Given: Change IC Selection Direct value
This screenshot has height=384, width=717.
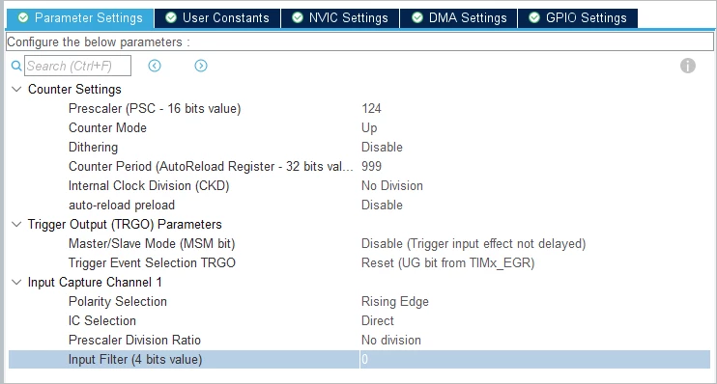Looking at the screenshot, I should tap(377, 320).
